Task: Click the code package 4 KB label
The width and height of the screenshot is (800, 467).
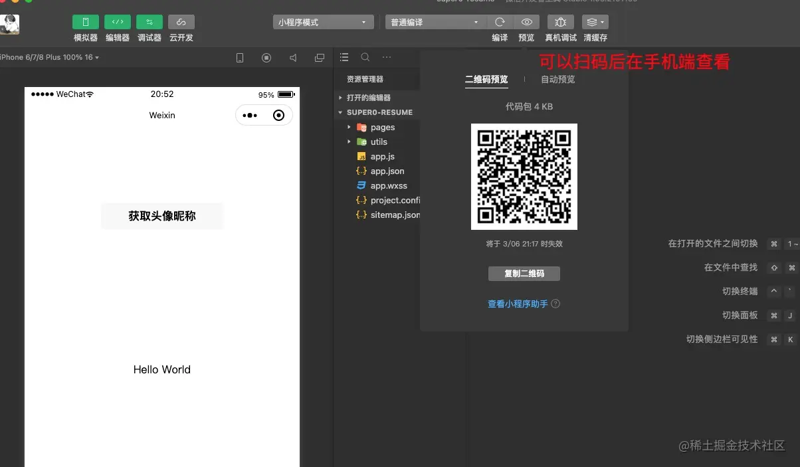Action: point(530,106)
